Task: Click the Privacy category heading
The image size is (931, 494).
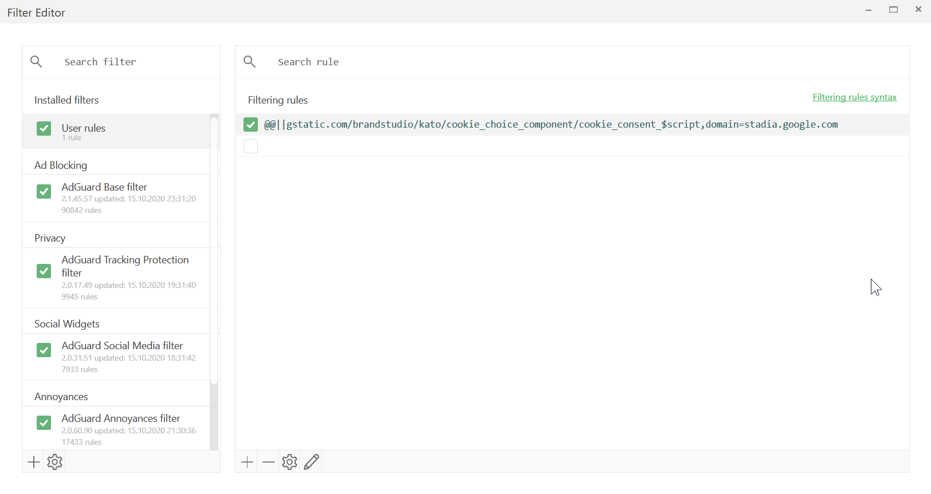Action: [x=50, y=238]
